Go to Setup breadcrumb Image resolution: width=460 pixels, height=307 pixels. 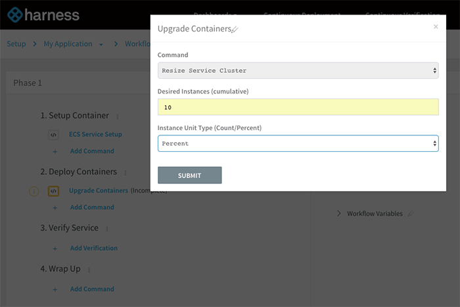point(16,44)
